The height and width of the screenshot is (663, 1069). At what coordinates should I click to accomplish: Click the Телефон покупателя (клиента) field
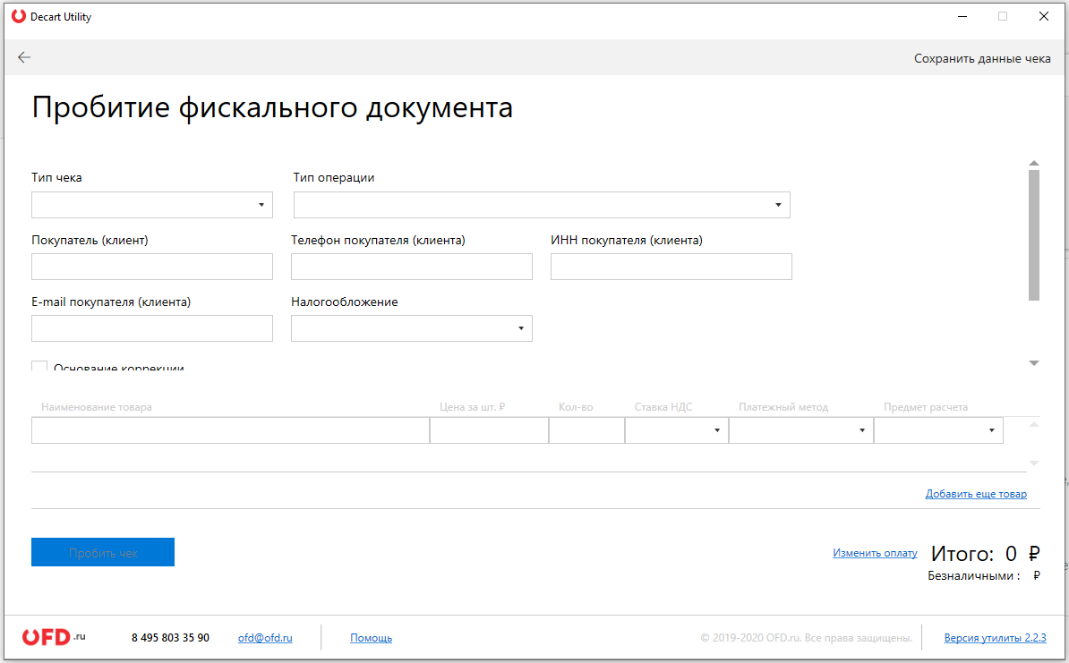coord(412,267)
